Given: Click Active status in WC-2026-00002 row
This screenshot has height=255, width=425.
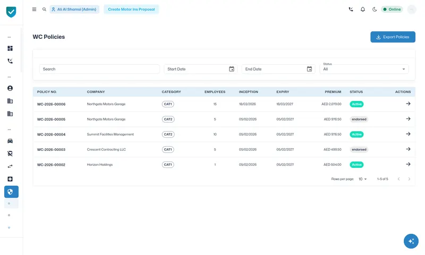Looking at the screenshot, I should pyautogui.click(x=356, y=165).
